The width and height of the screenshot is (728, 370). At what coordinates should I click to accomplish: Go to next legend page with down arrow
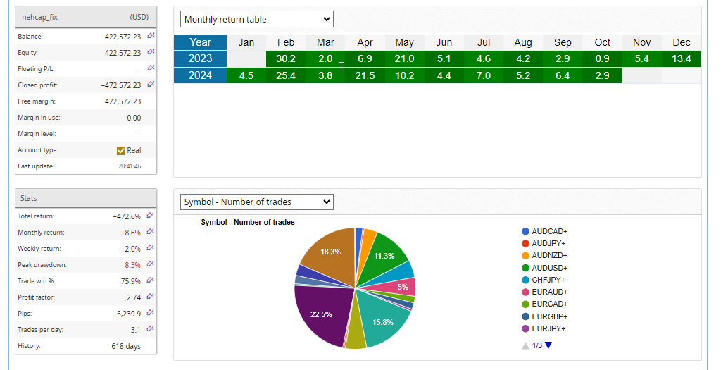pyautogui.click(x=548, y=345)
